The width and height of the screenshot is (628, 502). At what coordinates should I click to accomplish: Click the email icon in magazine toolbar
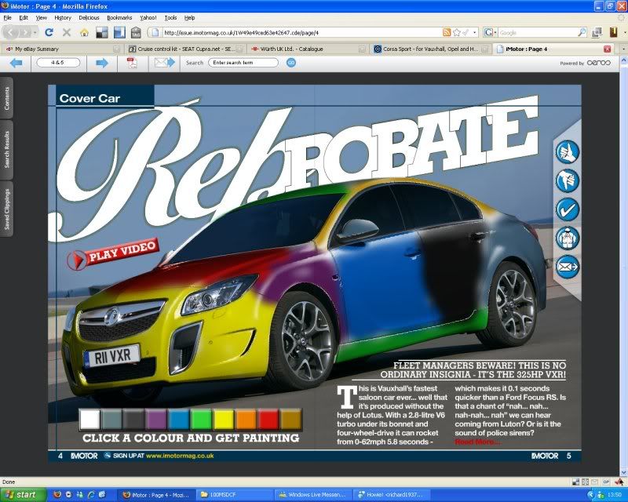coord(163,63)
